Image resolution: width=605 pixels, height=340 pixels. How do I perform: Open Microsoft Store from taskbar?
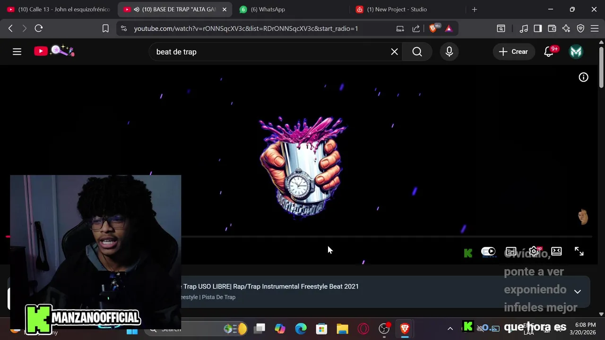[321, 329]
